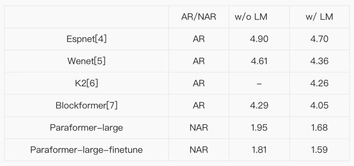Click the 1.68 value for Paraformer-large
Screen dimensions: 354x166
(x=319, y=128)
